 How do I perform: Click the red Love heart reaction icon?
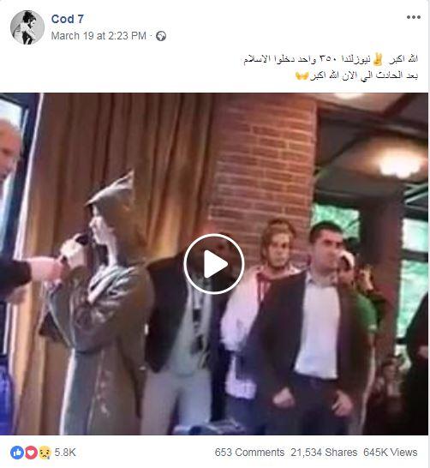[31, 453]
